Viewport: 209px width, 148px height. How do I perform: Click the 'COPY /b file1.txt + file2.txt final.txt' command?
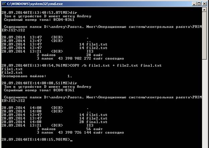116,66
